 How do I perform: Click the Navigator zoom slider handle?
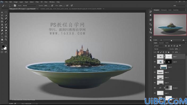point(171,41)
